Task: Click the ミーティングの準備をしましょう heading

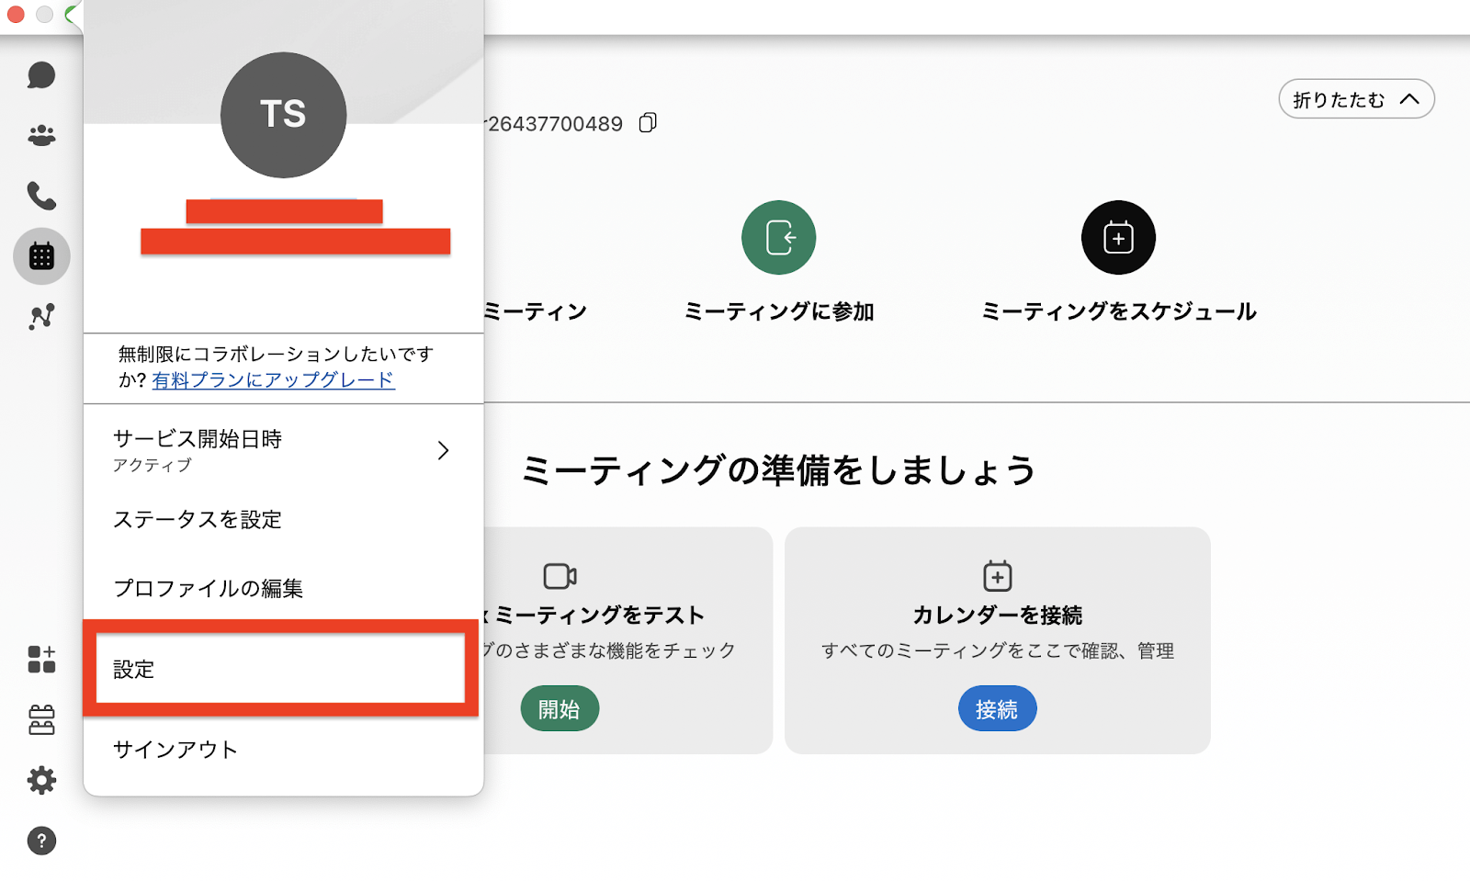Action: (778, 470)
